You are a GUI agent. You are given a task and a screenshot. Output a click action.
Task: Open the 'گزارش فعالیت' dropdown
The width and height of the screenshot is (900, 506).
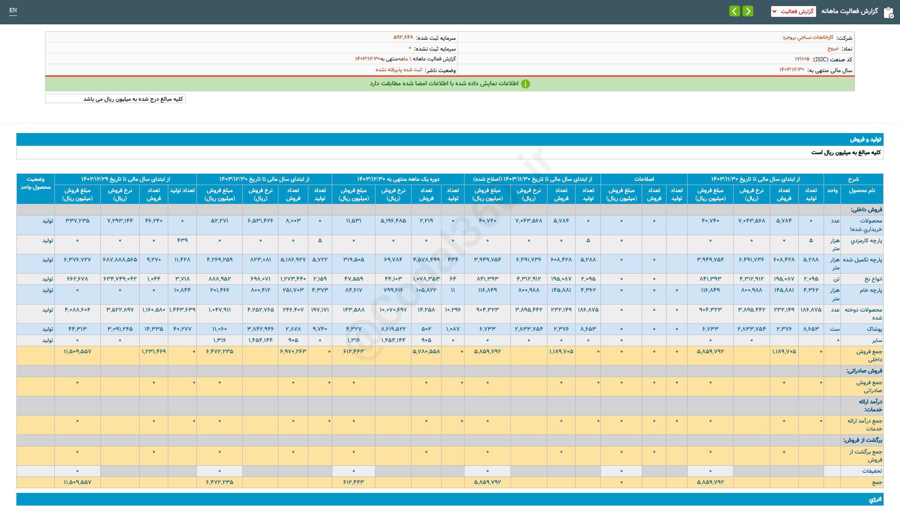(793, 11)
